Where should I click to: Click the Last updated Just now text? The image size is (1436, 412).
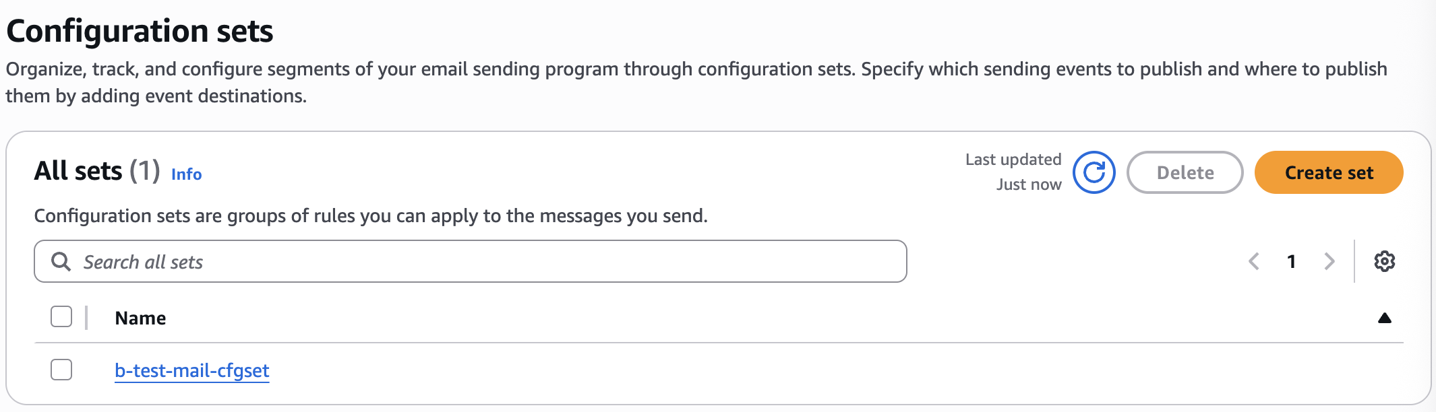1013,172
